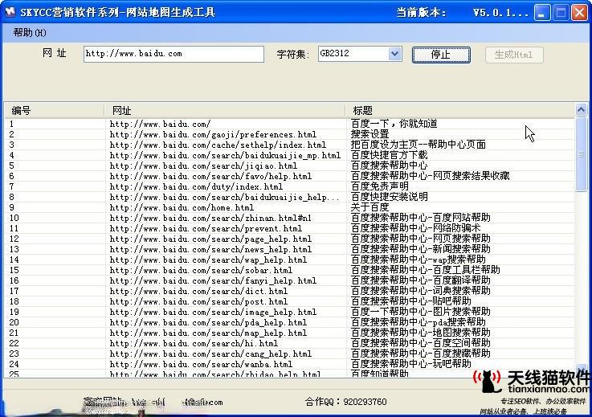This screenshot has height=417, width=592.
Task: Click title 关于百度
Action: tap(369, 207)
